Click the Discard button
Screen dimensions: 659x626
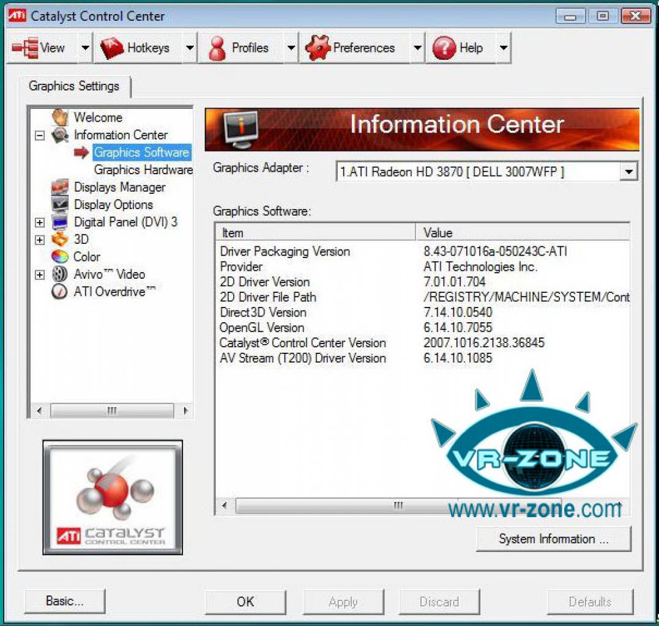[439, 602]
